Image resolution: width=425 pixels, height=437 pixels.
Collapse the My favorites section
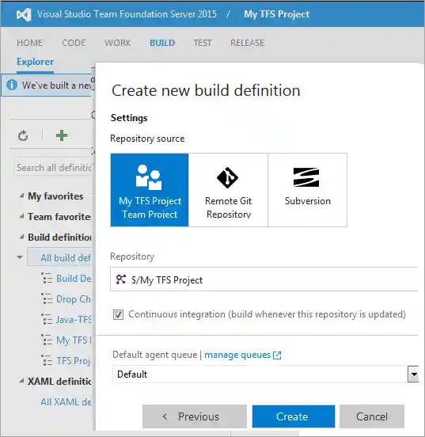(x=21, y=196)
